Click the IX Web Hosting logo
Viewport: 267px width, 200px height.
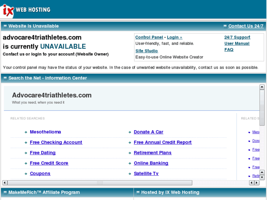pos(26,10)
